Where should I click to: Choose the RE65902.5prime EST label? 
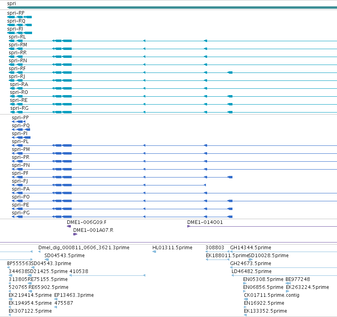click(x=48, y=288)
